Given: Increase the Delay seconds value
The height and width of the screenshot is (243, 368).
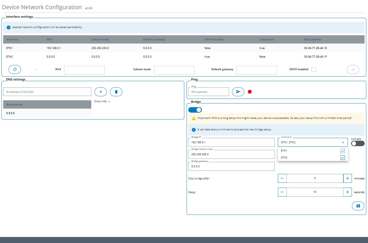Looking at the screenshot, I should coord(347,192).
